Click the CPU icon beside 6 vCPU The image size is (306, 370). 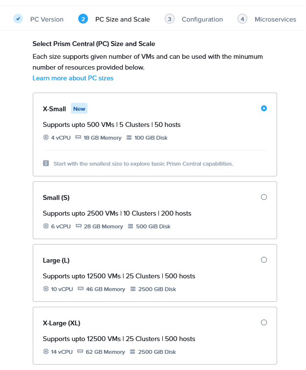coord(46,226)
